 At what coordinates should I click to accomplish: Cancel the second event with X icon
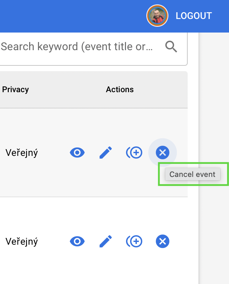click(163, 241)
